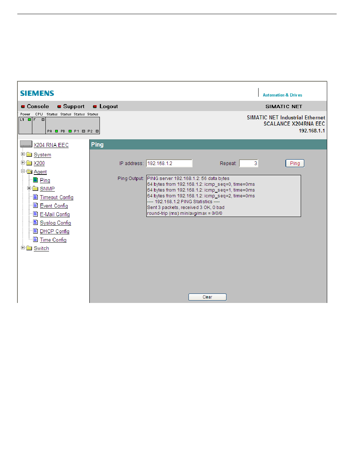Click the red bullet beside Logout
The image size is (345, 472).
click(x=95, y=107)
